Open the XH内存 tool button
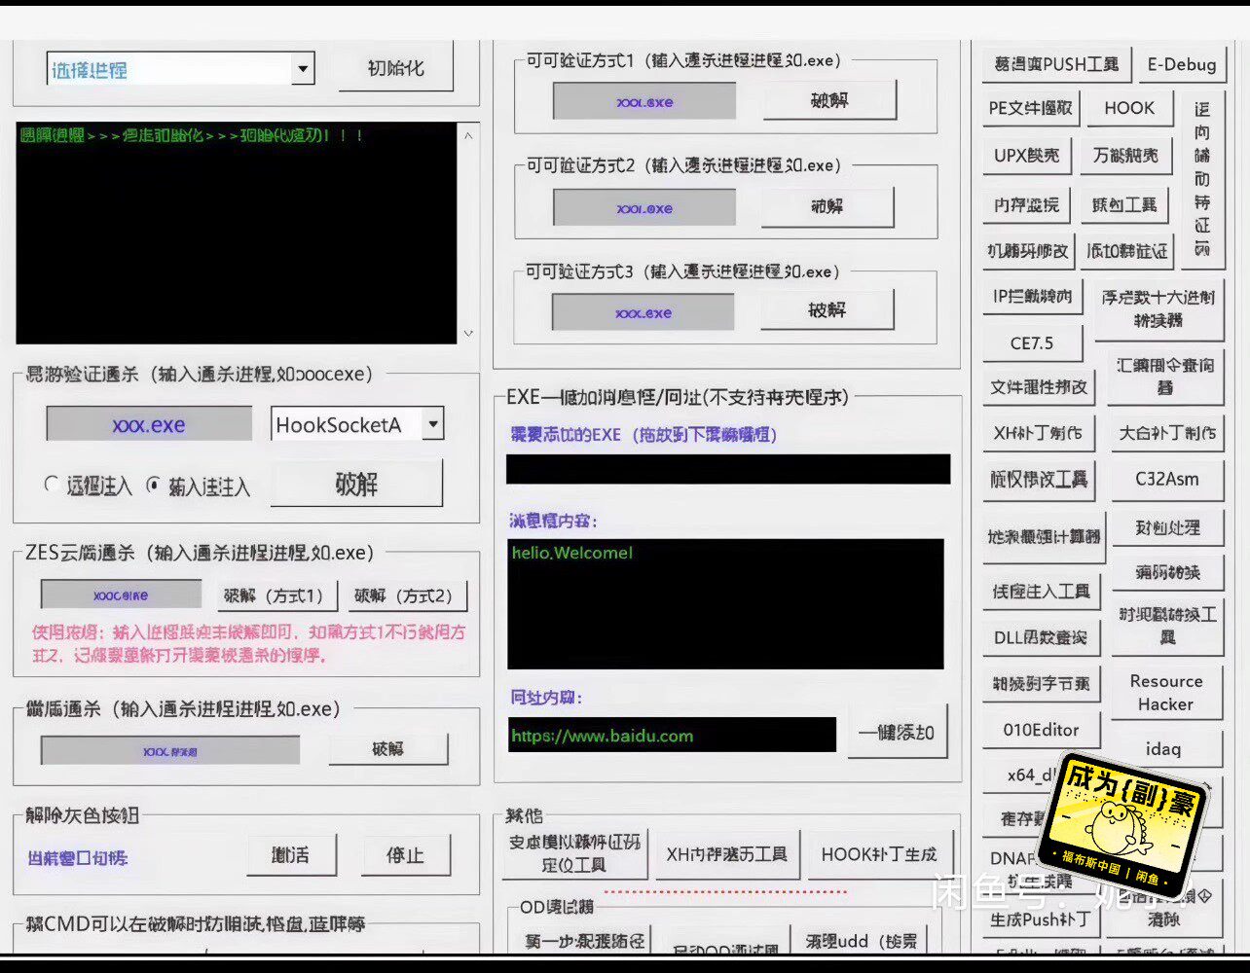Screen dimensions: 1250x973 tap(726, 854)
